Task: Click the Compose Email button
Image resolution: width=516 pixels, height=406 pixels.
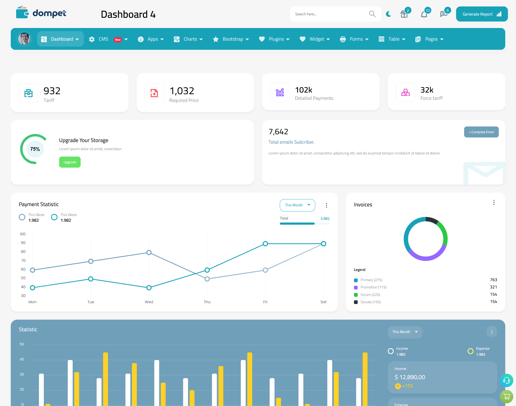Action: pyautogui.click(x=481, y=132)
